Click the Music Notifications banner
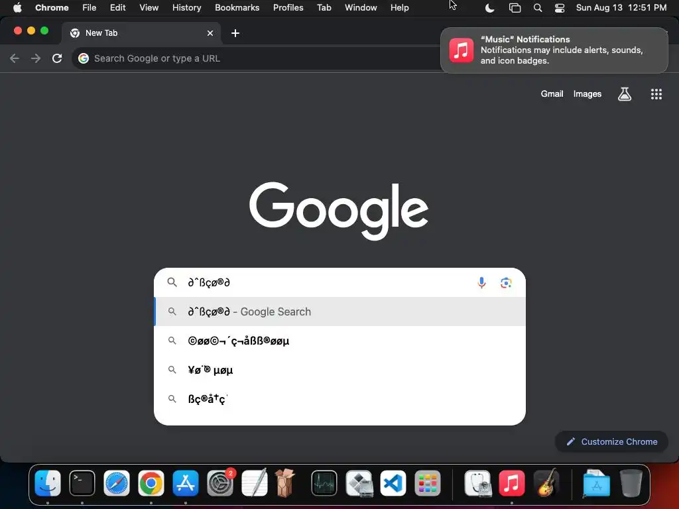The width and height of the screenshot is (679, 509). 554,50
